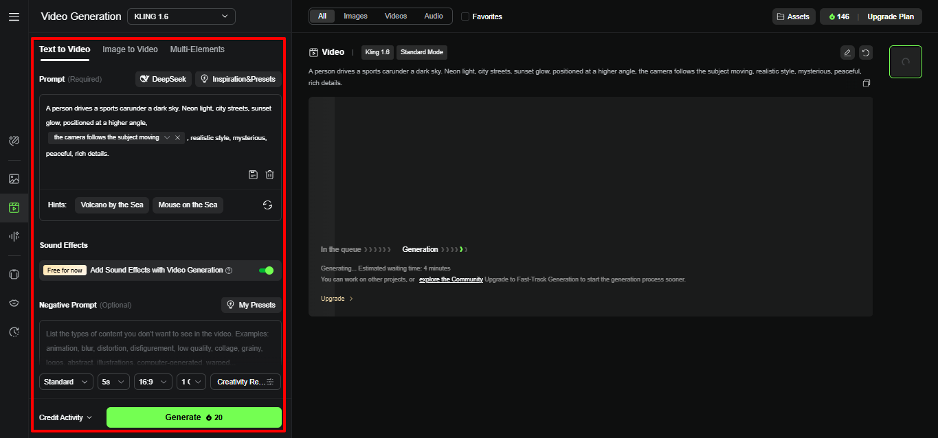This screenshot has width=938, height=438.
Task: Expand the 5s duration dropdown
Action: pos(113,381)
